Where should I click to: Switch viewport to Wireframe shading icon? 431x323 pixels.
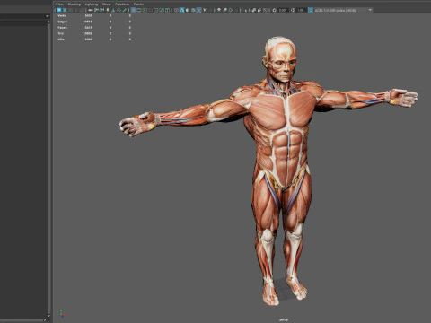tap(176, 10)
